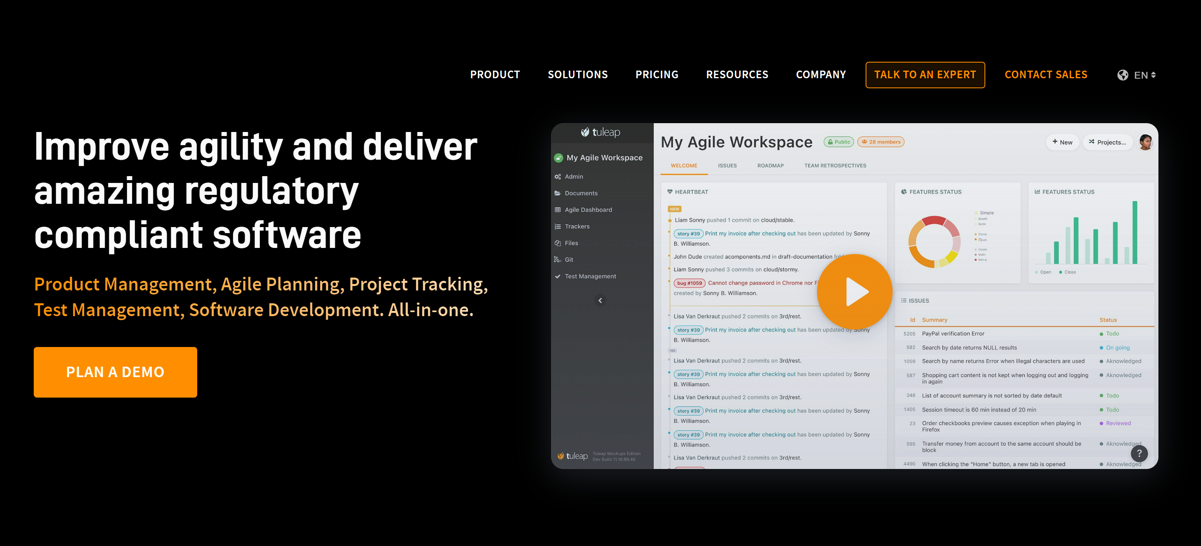This screenshot has height=546, width=1201.
Task: Click Liam Sonny pushed 1 commit entry
Action: pos(734,220)
